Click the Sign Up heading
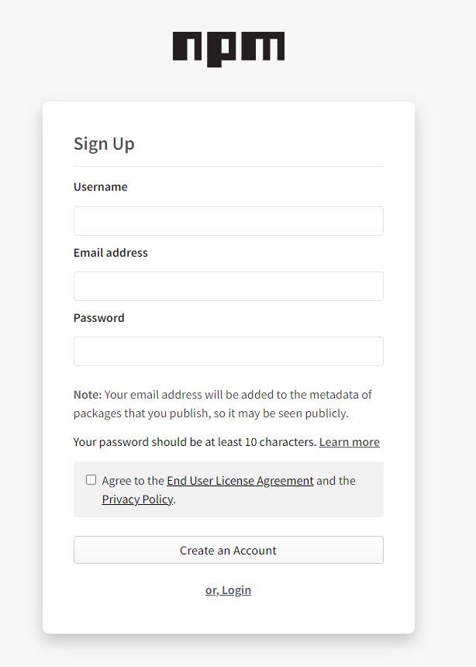The height and width of the screenshot is (667, 476). [104, 143]
